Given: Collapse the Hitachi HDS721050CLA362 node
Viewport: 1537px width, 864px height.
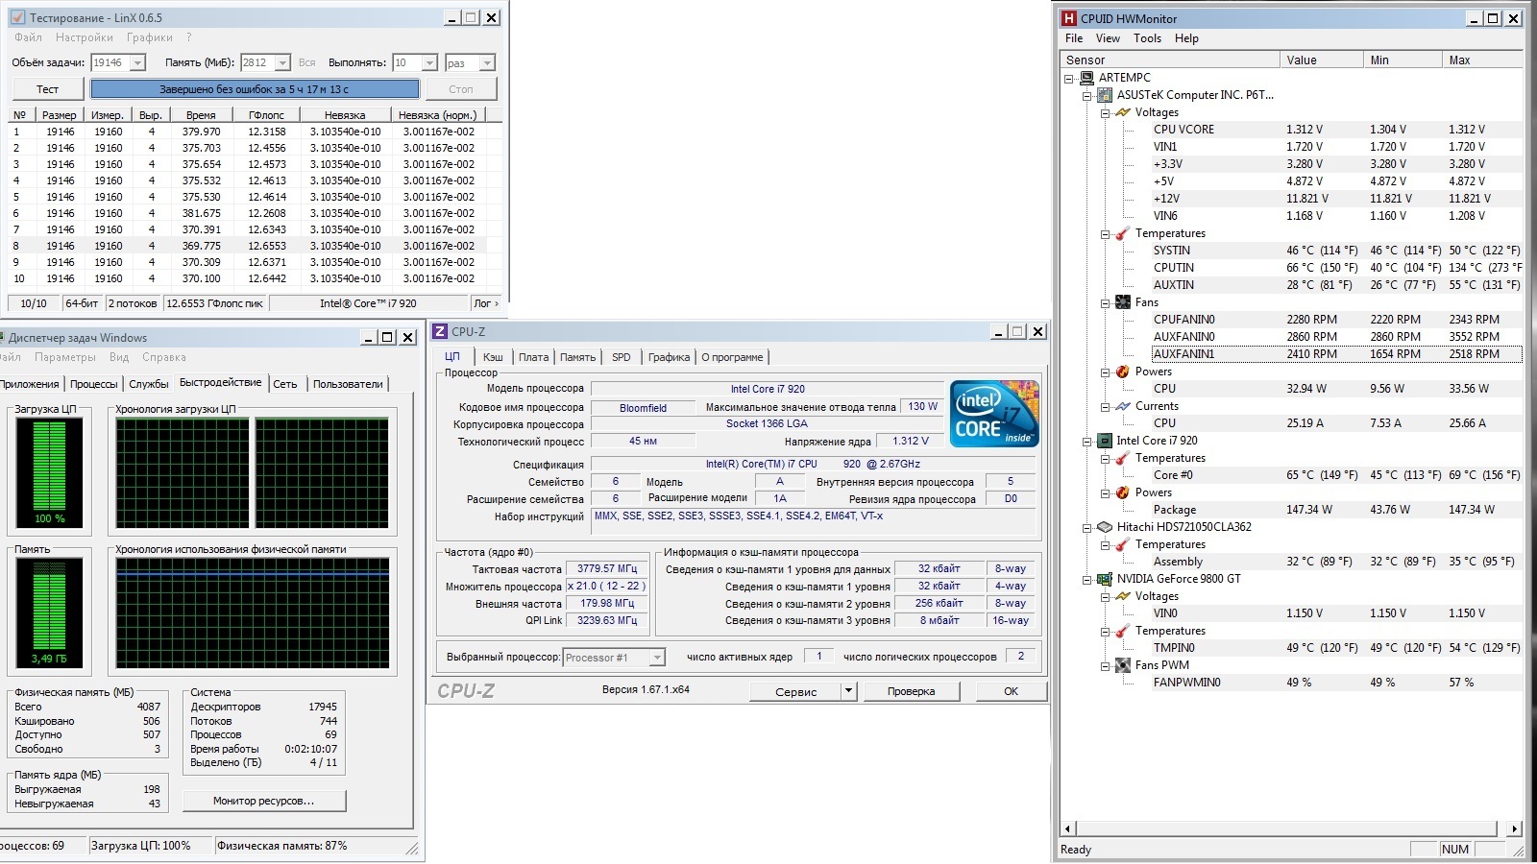Looking at the screenshot, I should tap(1086, 528).
